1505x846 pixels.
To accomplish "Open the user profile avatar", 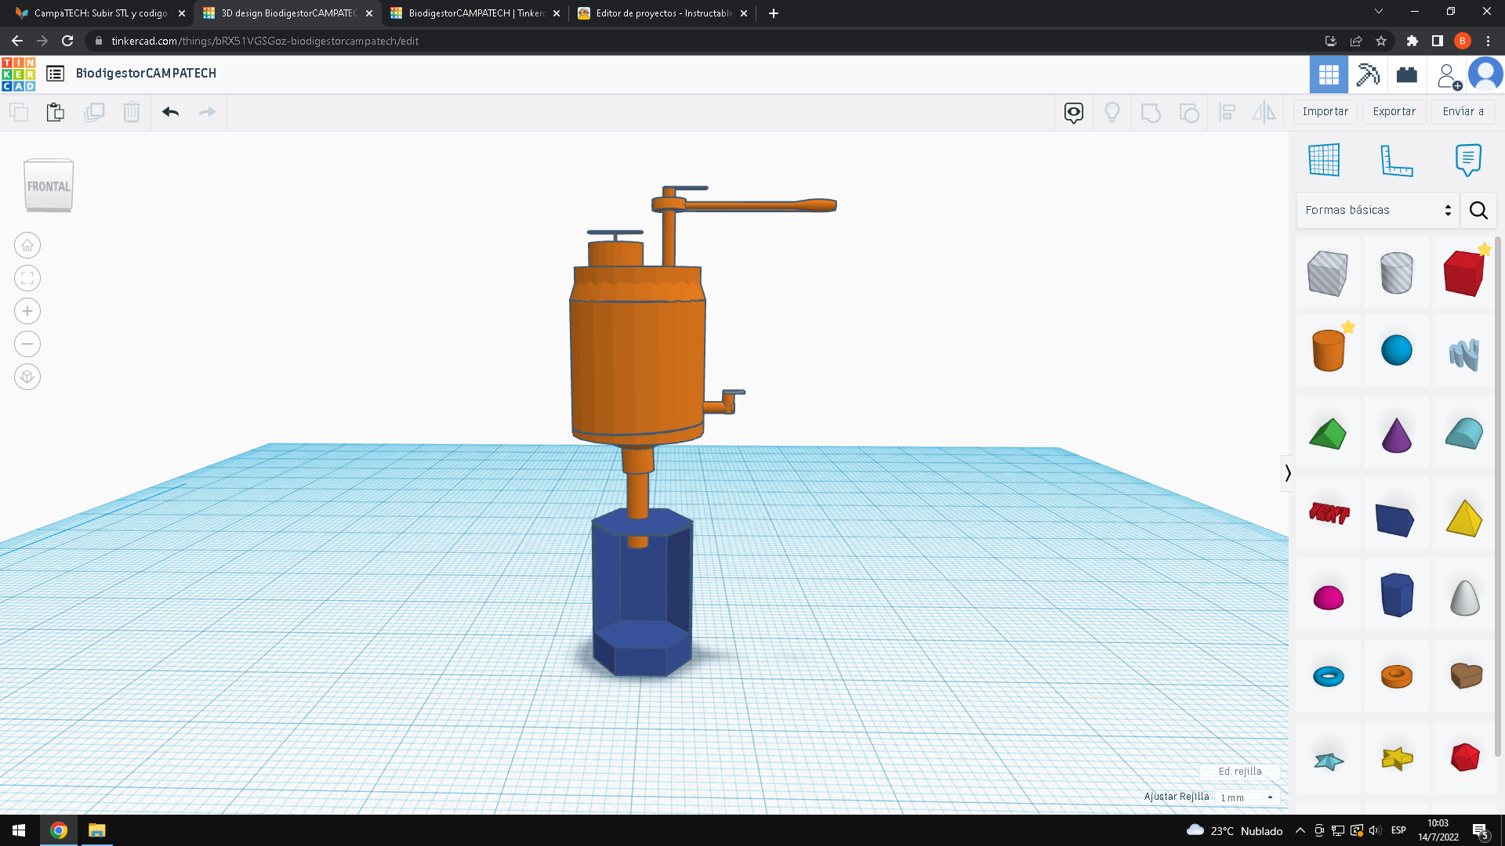I will click(1485, 74).
